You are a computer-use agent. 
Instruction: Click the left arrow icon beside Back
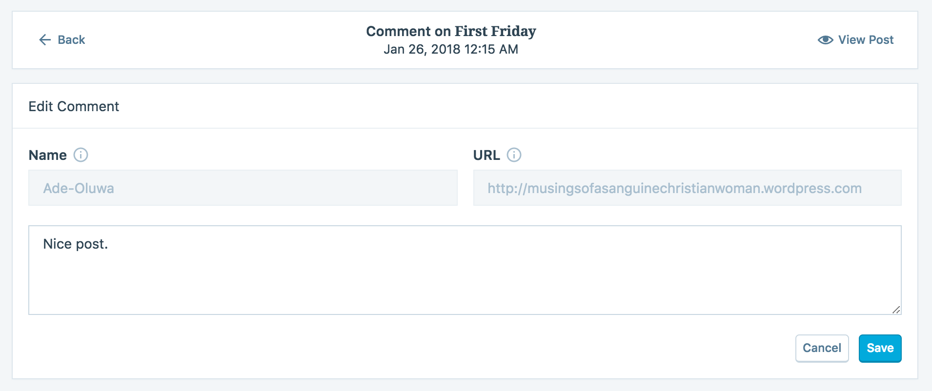pos(45,40)
